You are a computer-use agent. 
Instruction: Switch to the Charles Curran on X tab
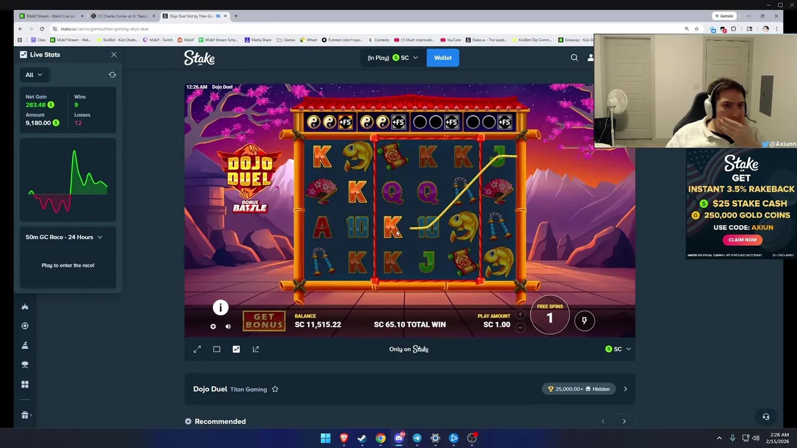[123, 16]
